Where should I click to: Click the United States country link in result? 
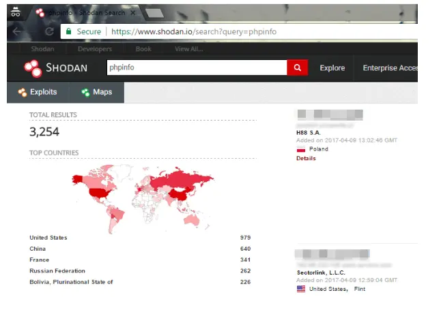tap(328, 289)
